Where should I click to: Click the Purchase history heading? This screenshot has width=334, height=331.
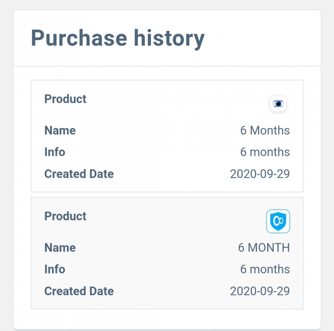click(x=118, y=38)
